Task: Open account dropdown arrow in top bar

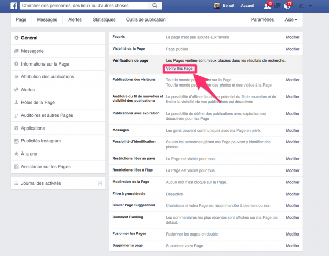Action: point(310,6)
